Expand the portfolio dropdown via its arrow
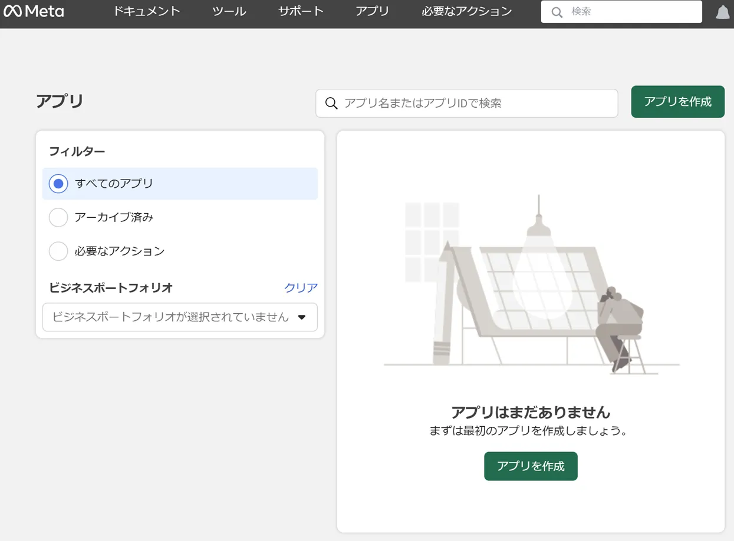This screenshot has height=541, width=734. (302, 317)
